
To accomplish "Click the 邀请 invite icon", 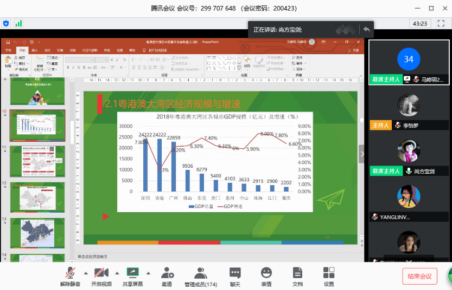I will (x=167, y=273).
